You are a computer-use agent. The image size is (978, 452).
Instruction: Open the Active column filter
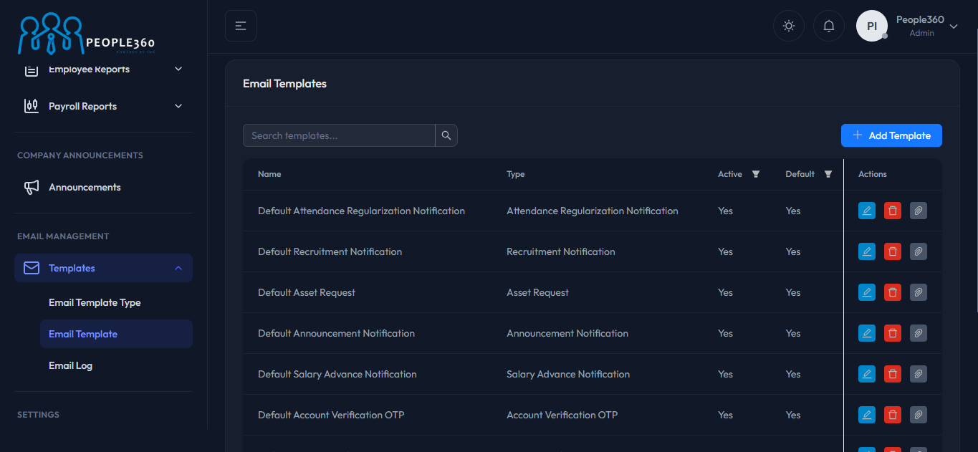pos(755,174)
